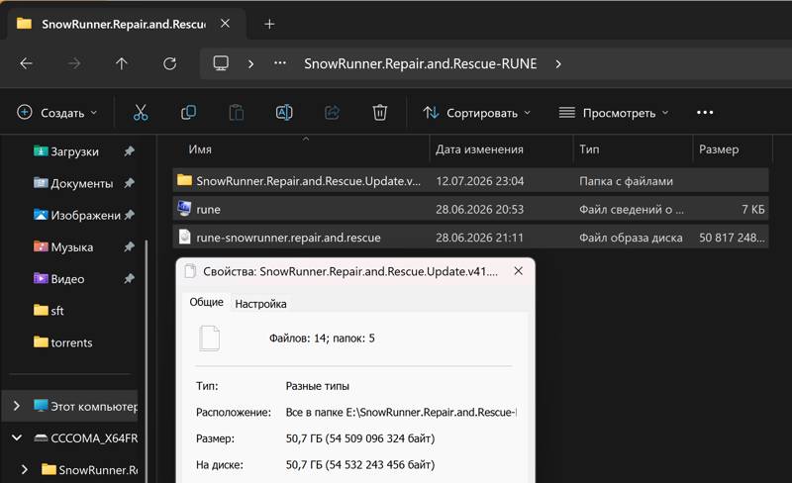This screenshot has width=792, height=483.
Task: Click the 'На диске' 54 532 243 456 value
Action: [x=360, y=464]
